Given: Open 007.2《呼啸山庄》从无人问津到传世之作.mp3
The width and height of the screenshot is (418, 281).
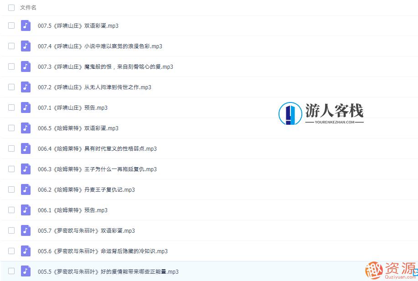Looking at the screenshot, I should pyautogui.click(x=94, y=87).
